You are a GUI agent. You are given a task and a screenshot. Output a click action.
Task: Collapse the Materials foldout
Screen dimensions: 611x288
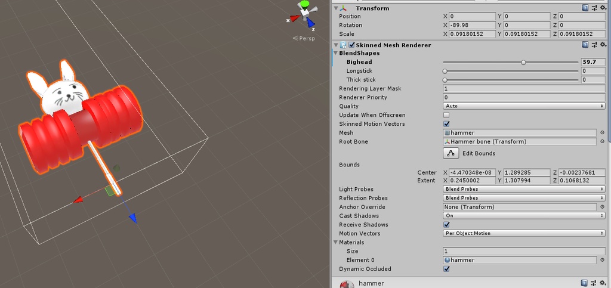[335, 243]
